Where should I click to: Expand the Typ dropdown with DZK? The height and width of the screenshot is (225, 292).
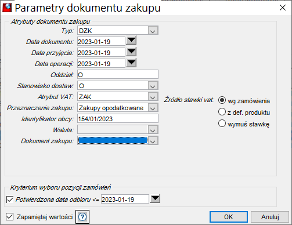click(x=153, y=31)
